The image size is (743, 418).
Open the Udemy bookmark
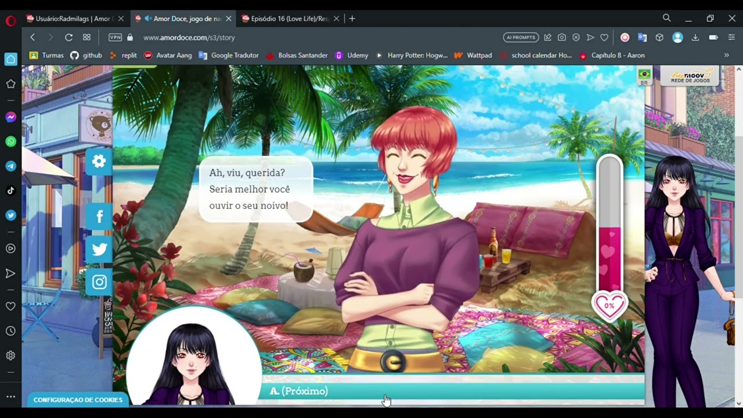(x=352, y=55)
